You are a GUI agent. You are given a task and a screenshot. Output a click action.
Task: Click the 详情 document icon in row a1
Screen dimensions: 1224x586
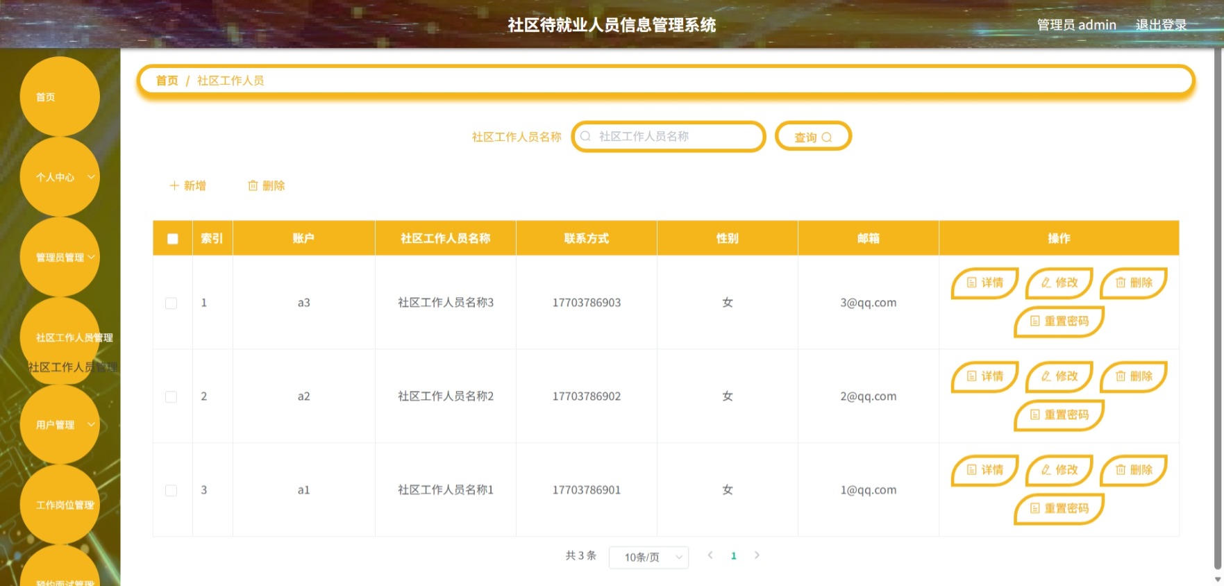coord(972,470)
